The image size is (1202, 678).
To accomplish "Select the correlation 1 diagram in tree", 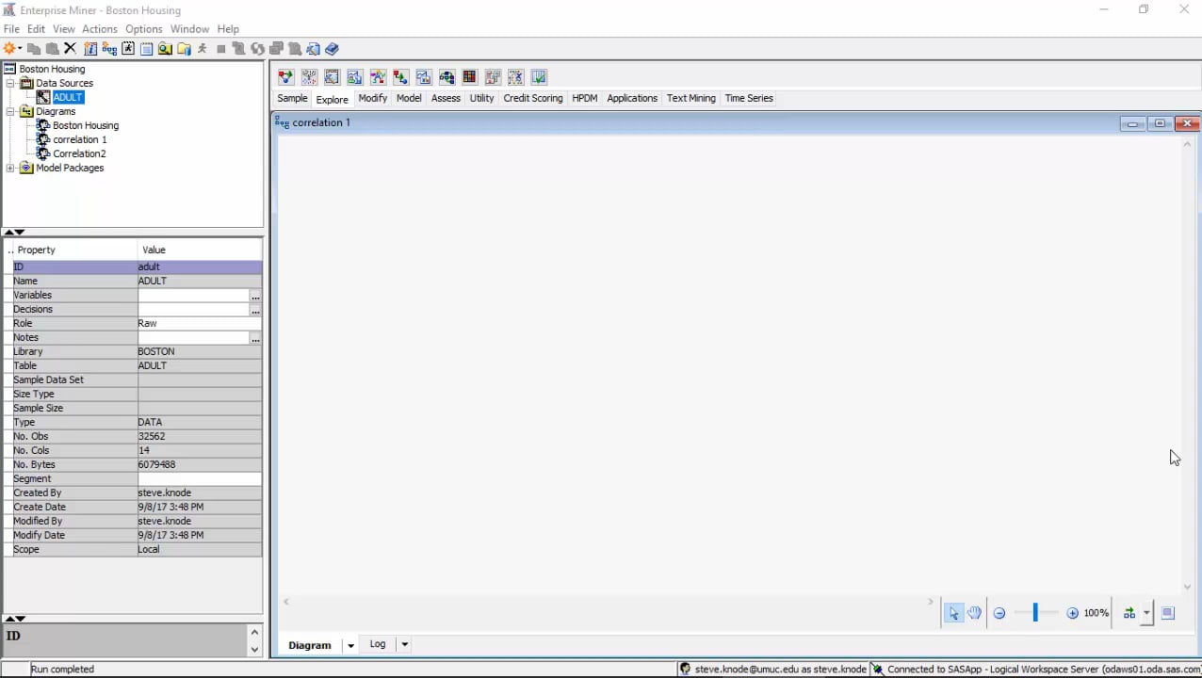I will tap(79, 139).
